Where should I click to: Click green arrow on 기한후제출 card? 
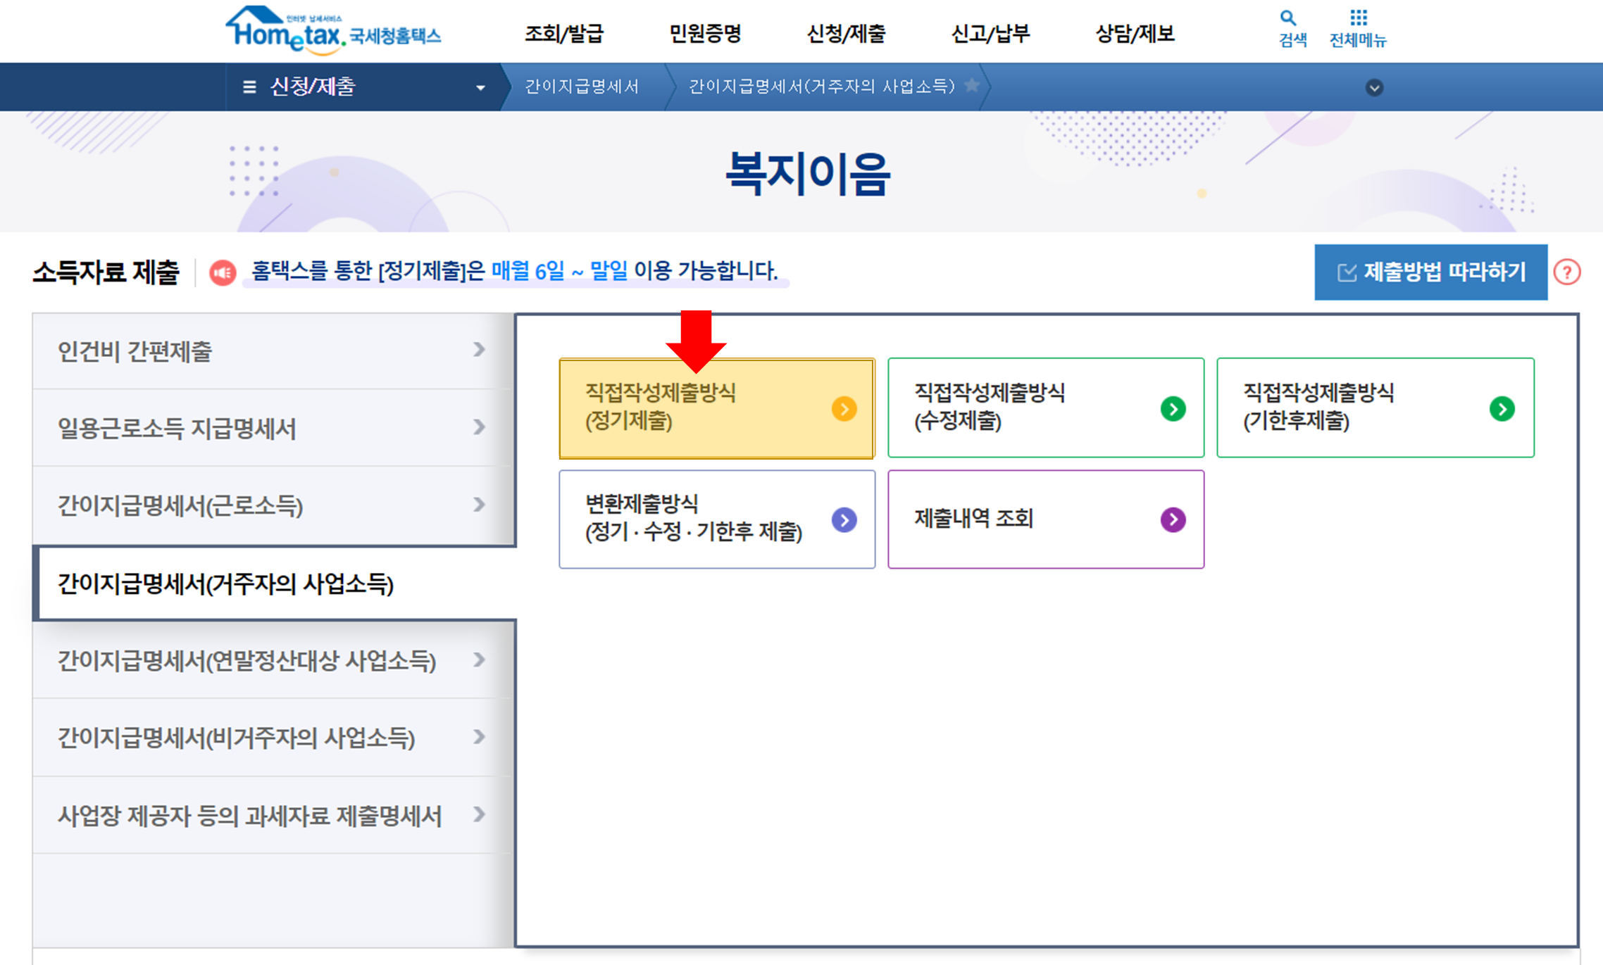pyautogui.click(x=1502, y=409)
